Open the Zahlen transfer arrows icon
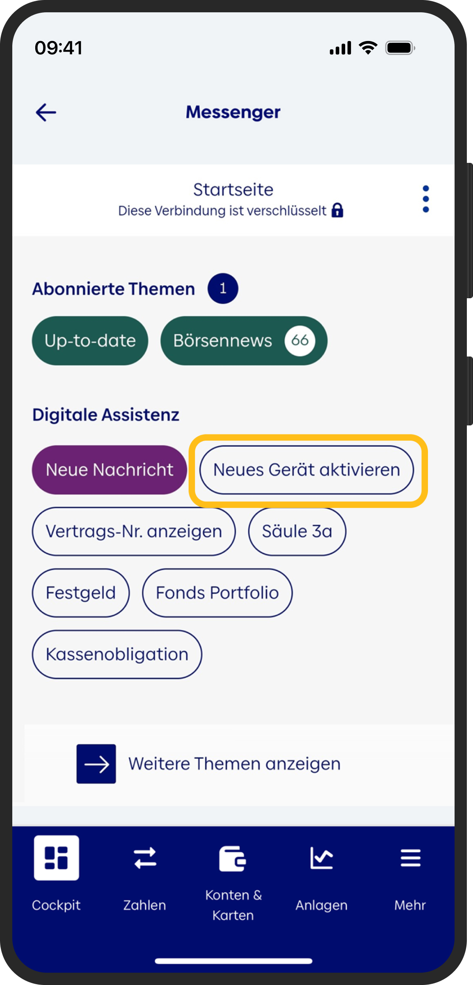 point(145,858)
